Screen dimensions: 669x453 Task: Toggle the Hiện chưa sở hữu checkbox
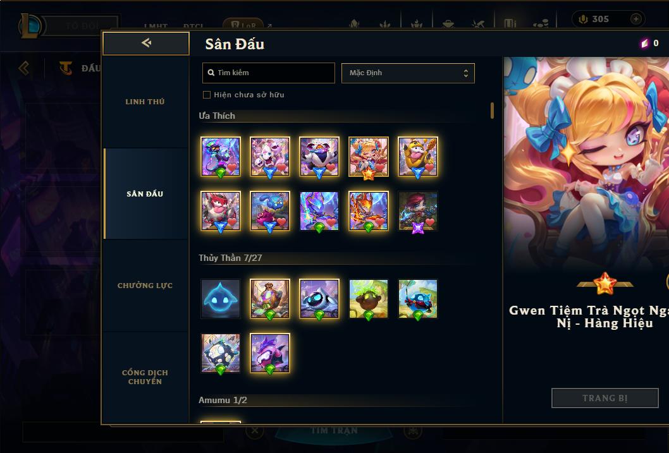(207, 95)
